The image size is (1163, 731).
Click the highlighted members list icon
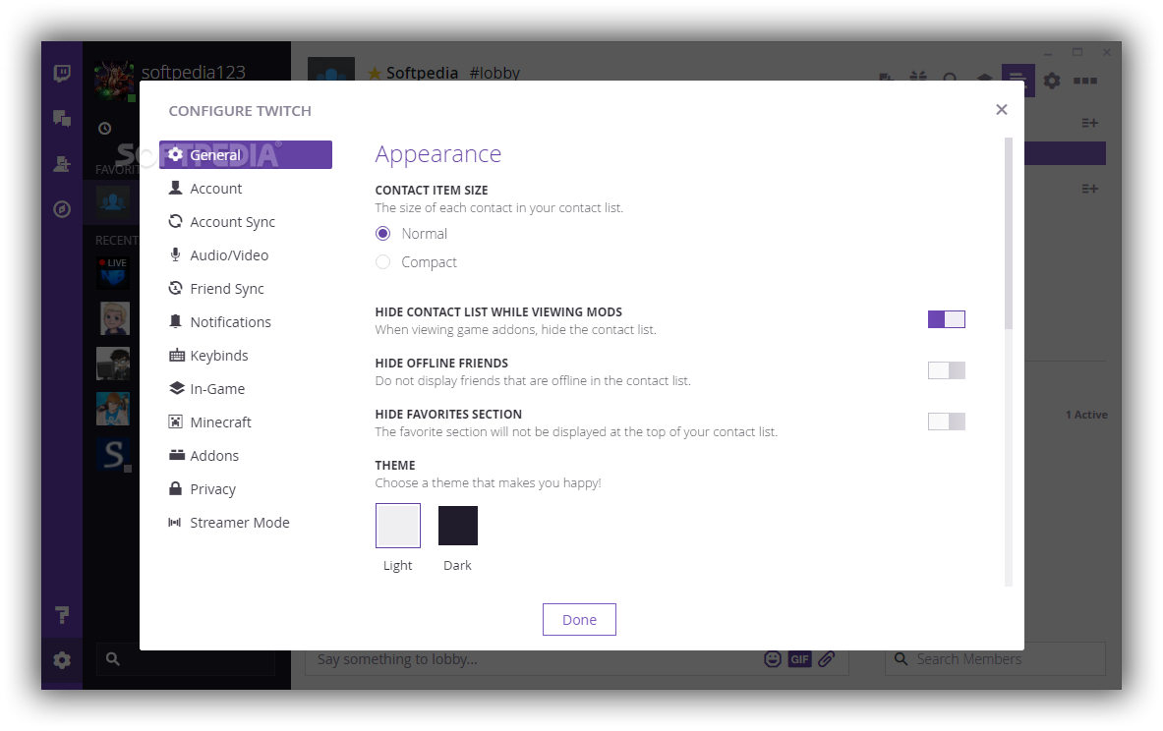(1018, 80)
